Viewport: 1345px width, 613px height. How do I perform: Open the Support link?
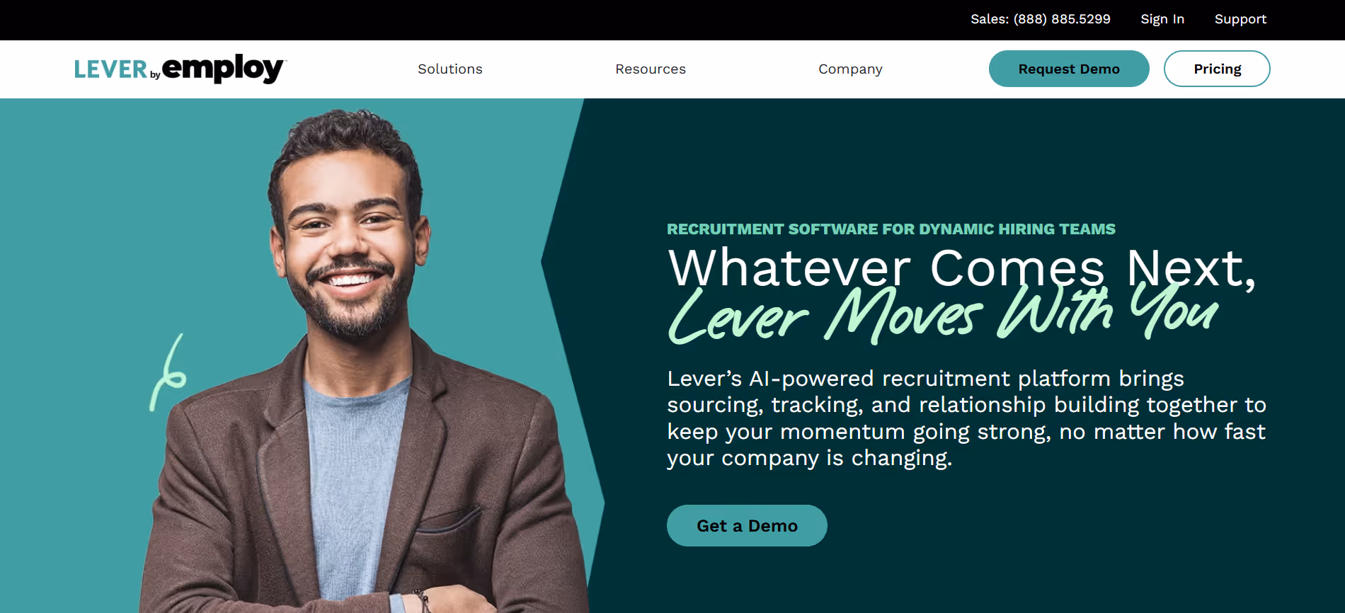[1240, 19]
